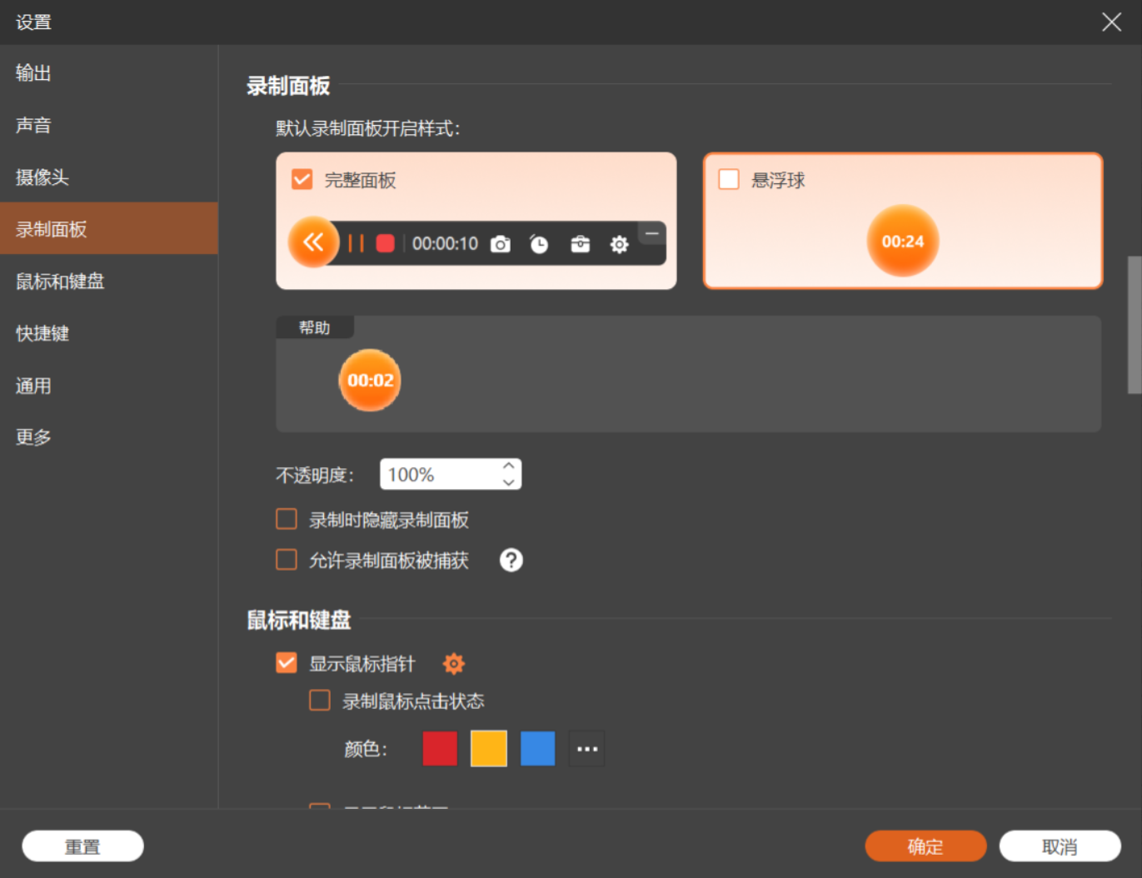Select the red click color swatch

point(440,748)
